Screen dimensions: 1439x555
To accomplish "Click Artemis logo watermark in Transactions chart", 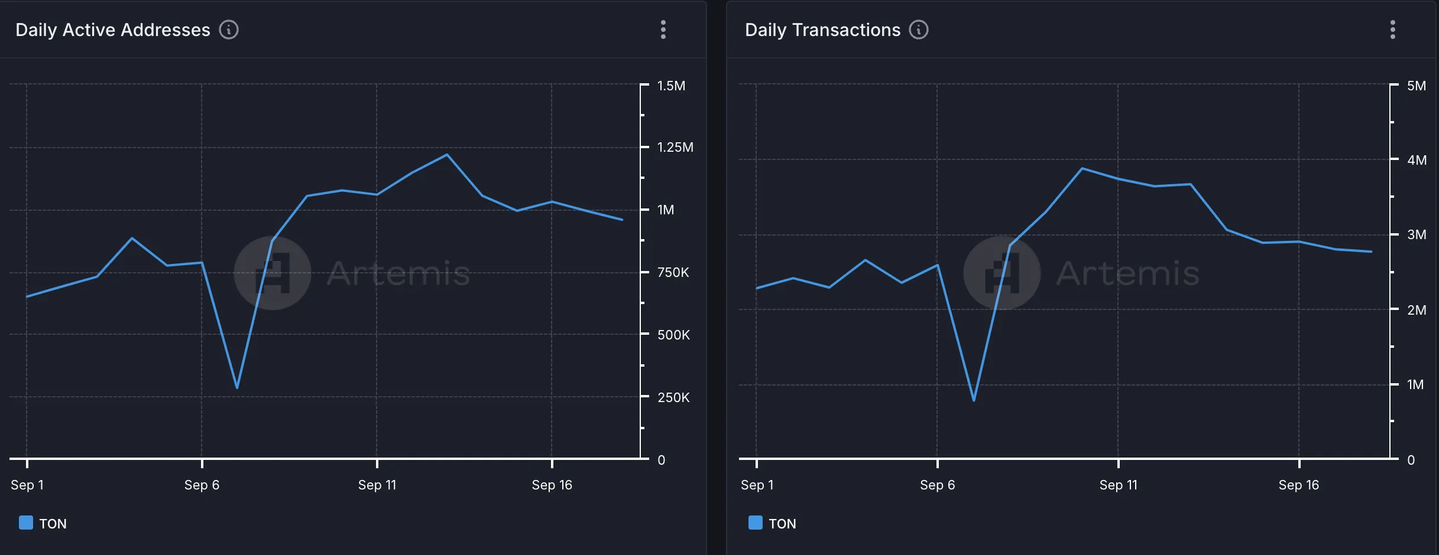I will (x=1002, y=273).
